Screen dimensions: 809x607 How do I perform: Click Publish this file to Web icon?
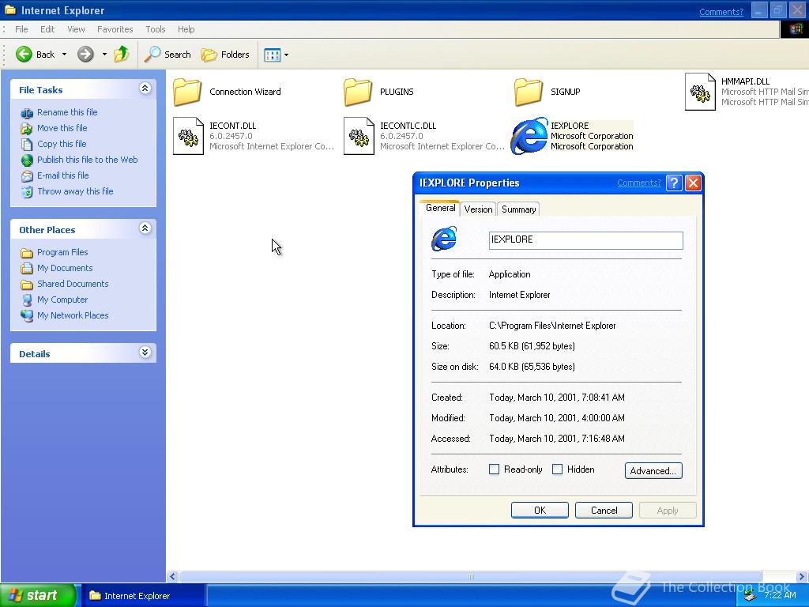tap(27, 160)
